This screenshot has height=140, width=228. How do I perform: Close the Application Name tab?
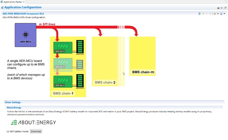click(24, 2)
